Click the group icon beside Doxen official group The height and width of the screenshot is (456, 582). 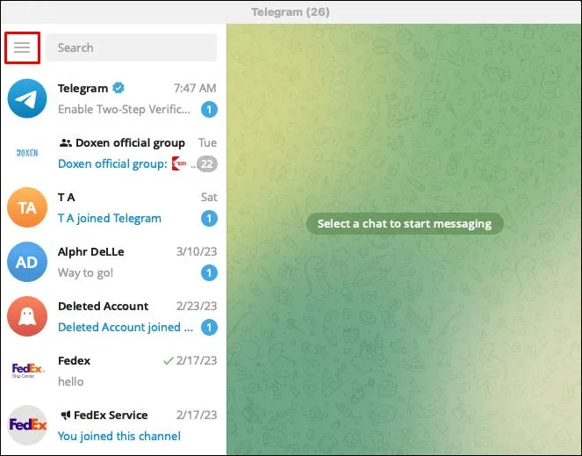65,142
